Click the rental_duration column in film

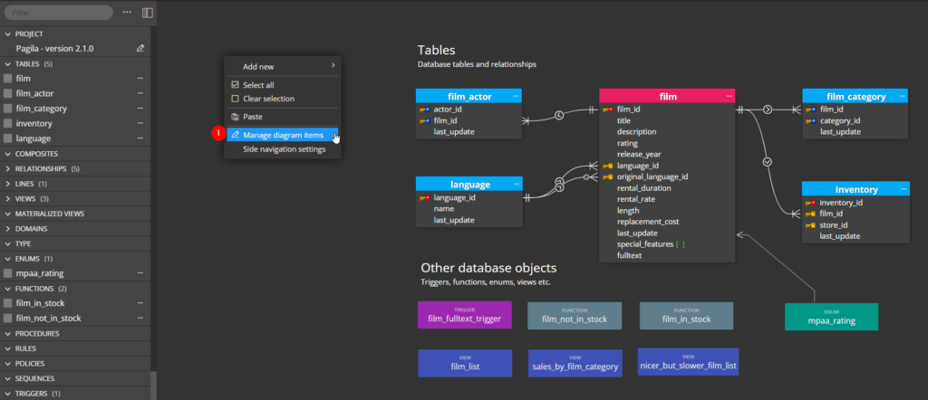click(x=644, y=188)
